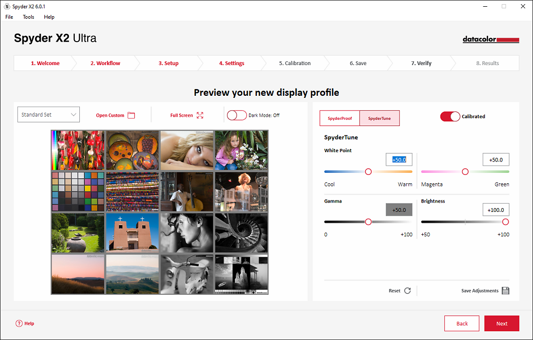Go to the 5. Calibration step
The width and height of the screenshot is (533, 340).
pyautogui.click(x=295, y=63)
